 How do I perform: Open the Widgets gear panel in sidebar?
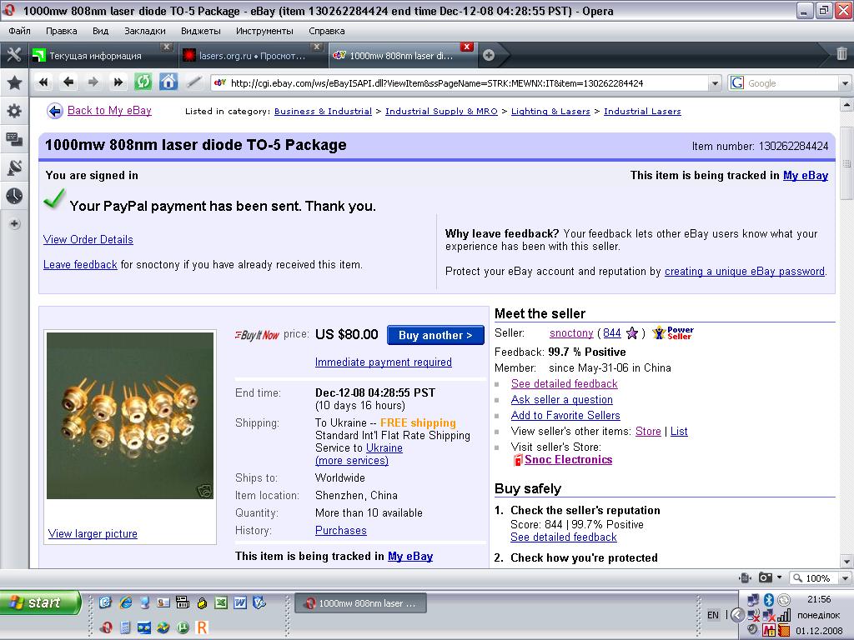pyautogui.click(x=14, y=111)
